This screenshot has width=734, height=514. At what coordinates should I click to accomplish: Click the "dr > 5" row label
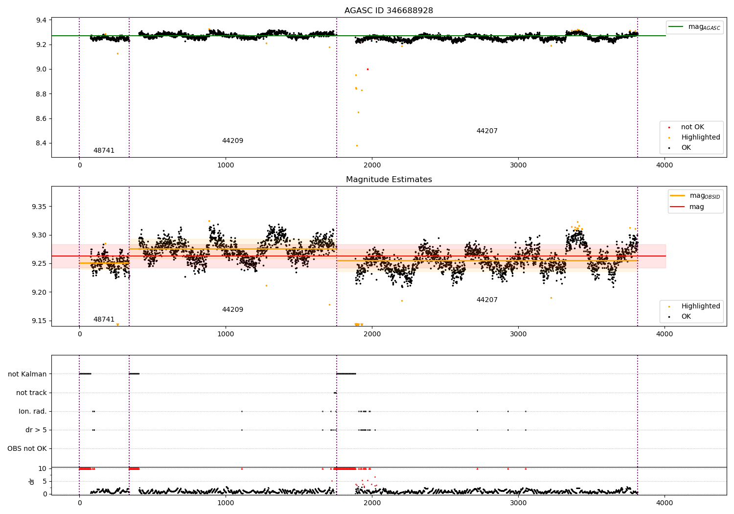click(36, 430)
